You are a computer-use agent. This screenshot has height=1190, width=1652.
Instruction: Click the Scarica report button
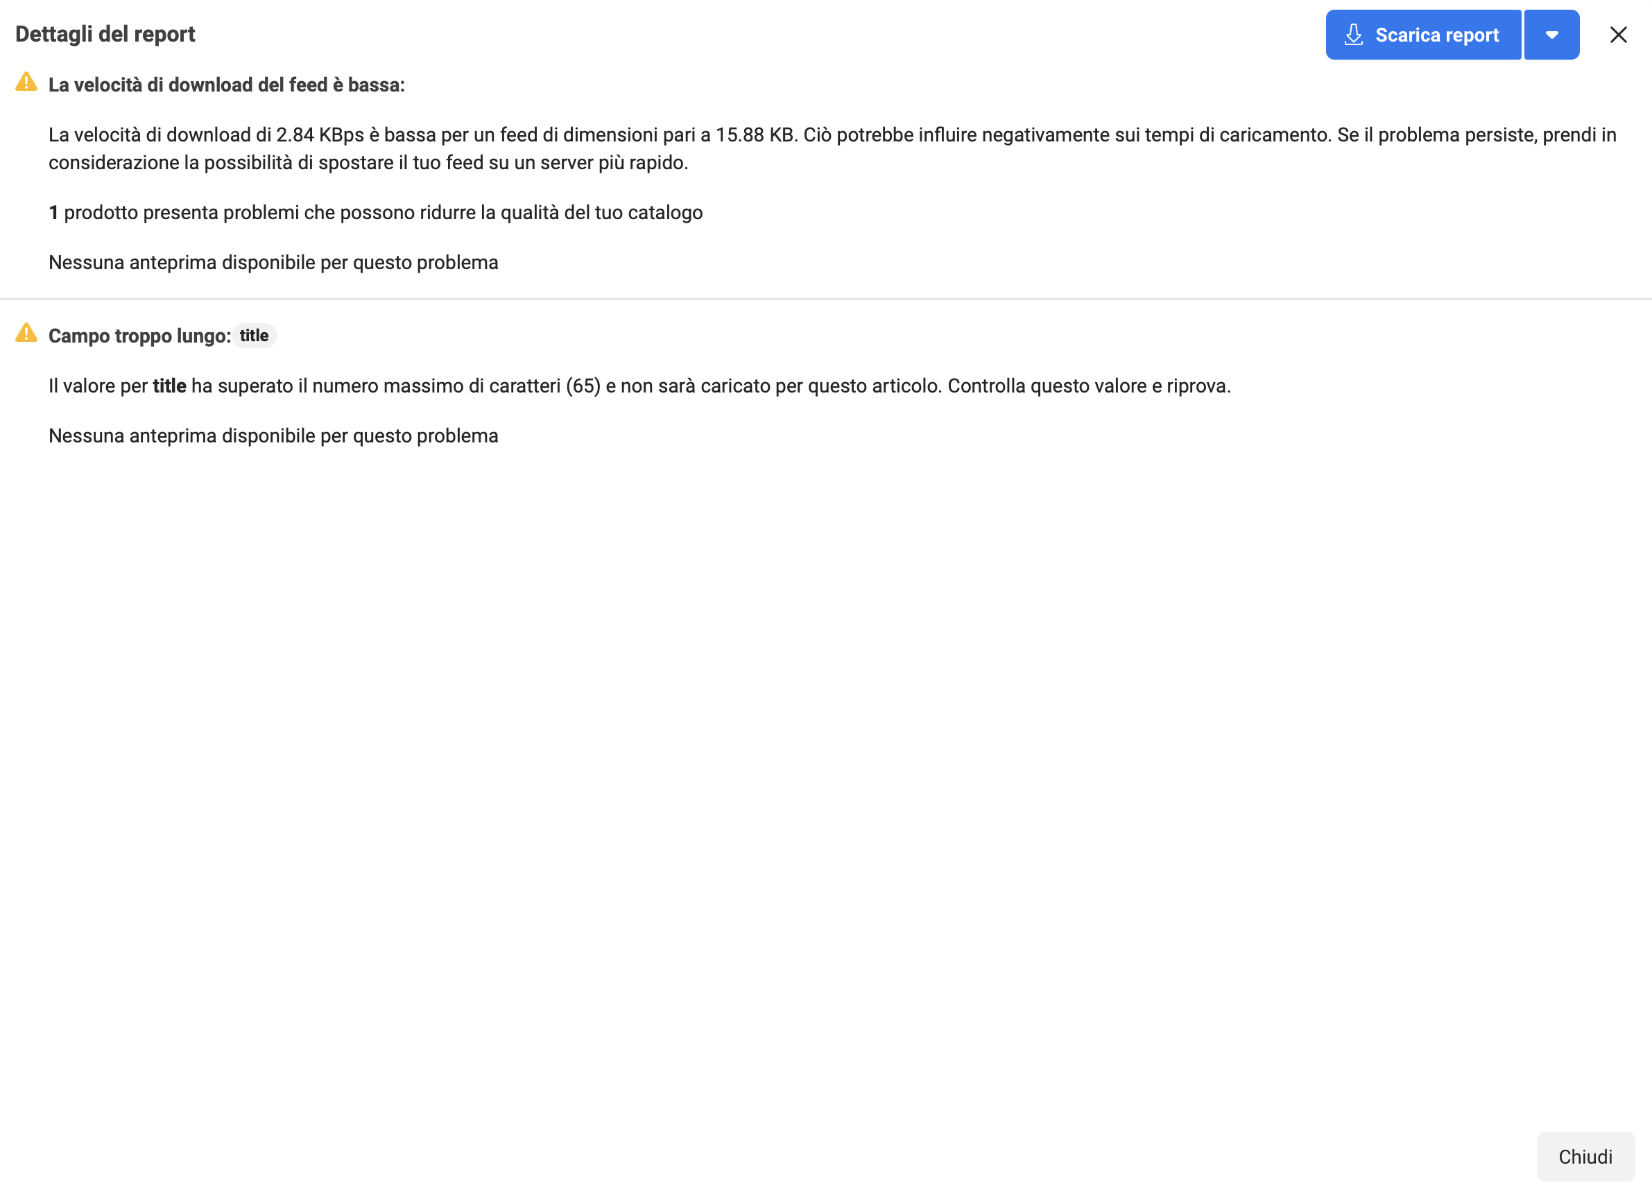[1422, 35]
